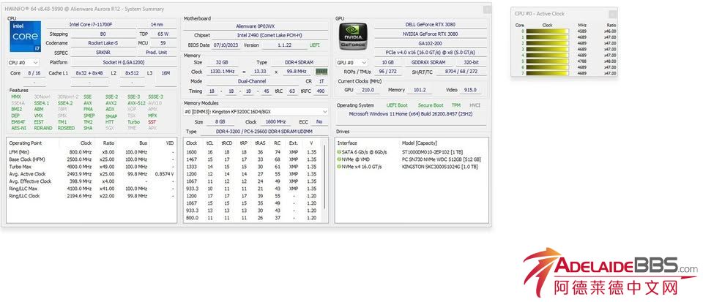This screenshot has height=302, width=703.
Task: Click the 4788 MHz value for Core 5
Action: pyautogui.click(x=582, y=61)
